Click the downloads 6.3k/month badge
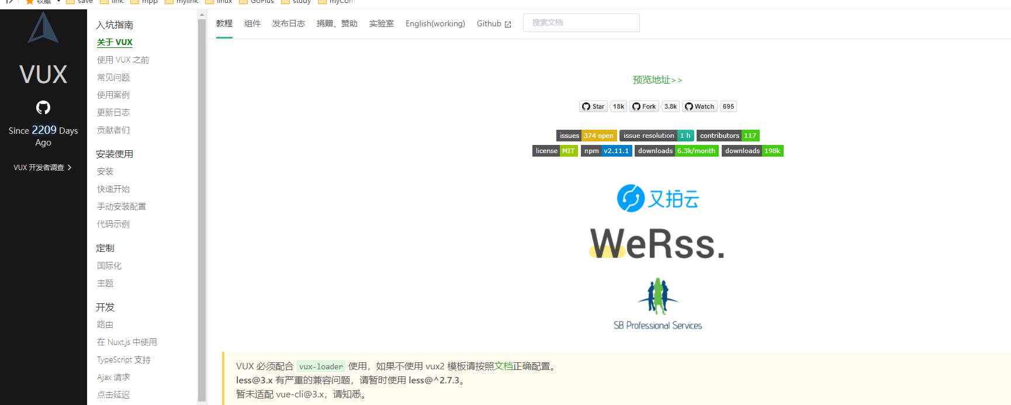The image size is (1011, 405). [x=677, y=151]
